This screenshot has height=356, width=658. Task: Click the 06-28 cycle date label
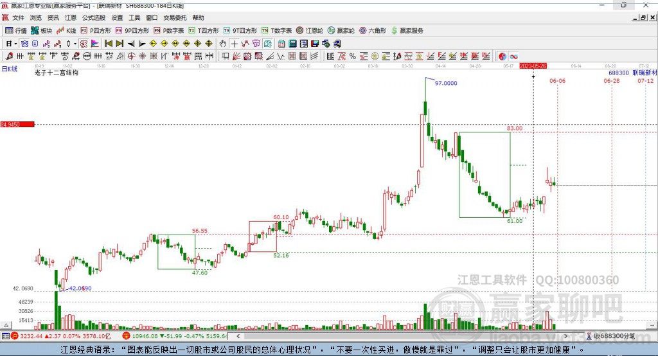(612, 80)
